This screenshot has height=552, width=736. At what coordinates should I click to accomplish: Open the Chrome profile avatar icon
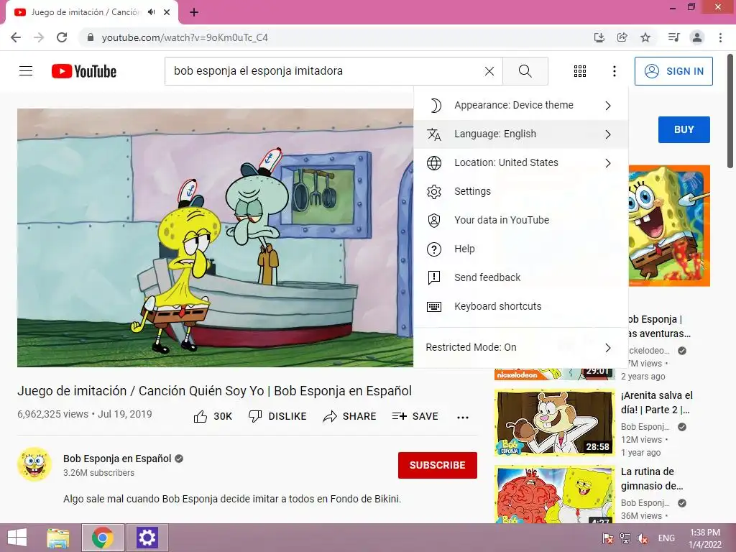click(697, 37)
